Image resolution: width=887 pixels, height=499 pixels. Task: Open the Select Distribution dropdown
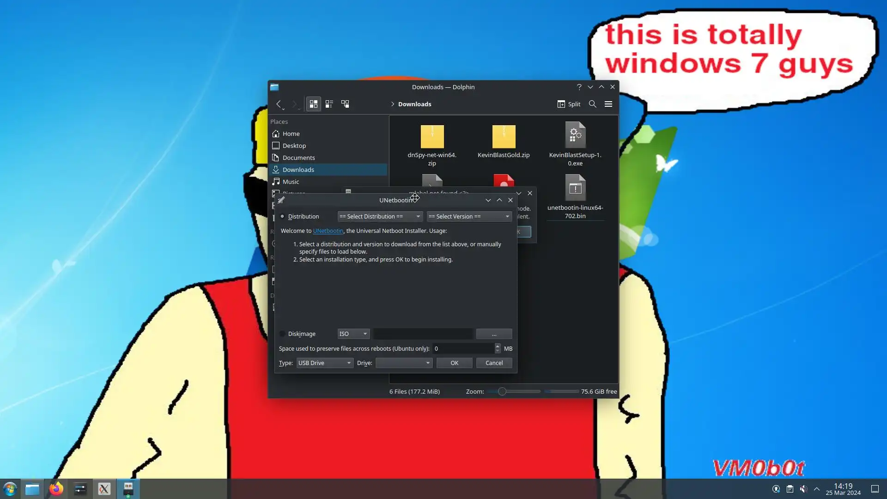click(380, 216)
